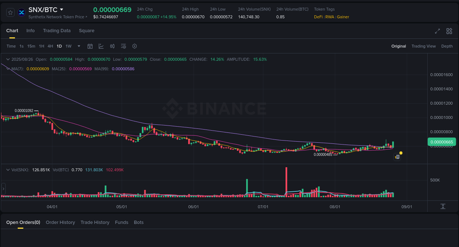Switch to Trading View chart mode
The image size is (459, 247).
click(423, 46)
